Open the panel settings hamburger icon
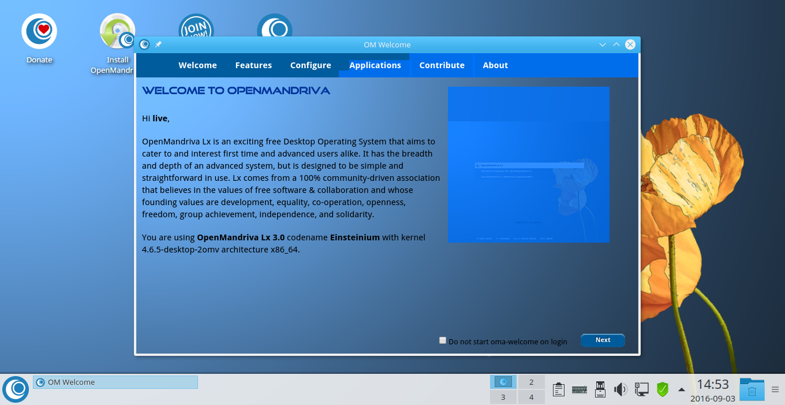The width and height of the screenshot is (785, 405). pyautogui.click(x=775, y=389)
